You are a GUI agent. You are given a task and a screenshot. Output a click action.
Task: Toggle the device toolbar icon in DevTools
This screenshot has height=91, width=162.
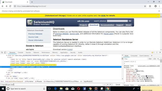pos(5,52)
